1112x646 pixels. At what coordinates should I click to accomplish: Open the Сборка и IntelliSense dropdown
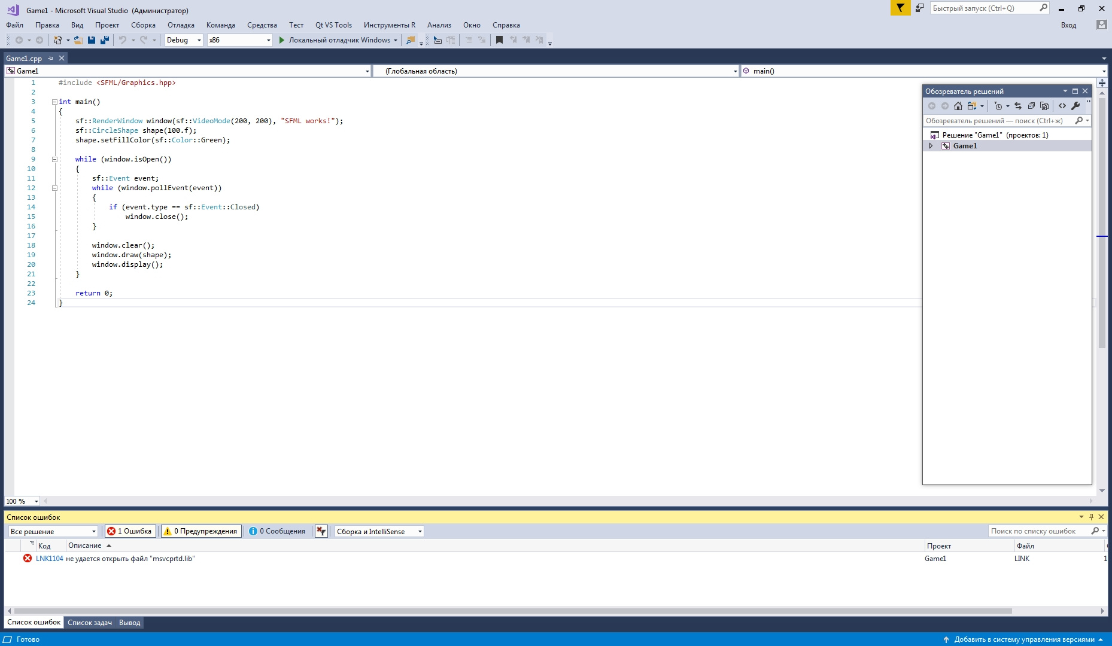[379, 531]
